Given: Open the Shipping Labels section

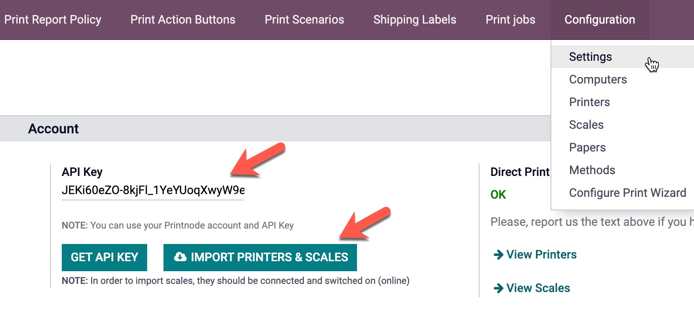Looking at the screenshot, I should point(414,19).
